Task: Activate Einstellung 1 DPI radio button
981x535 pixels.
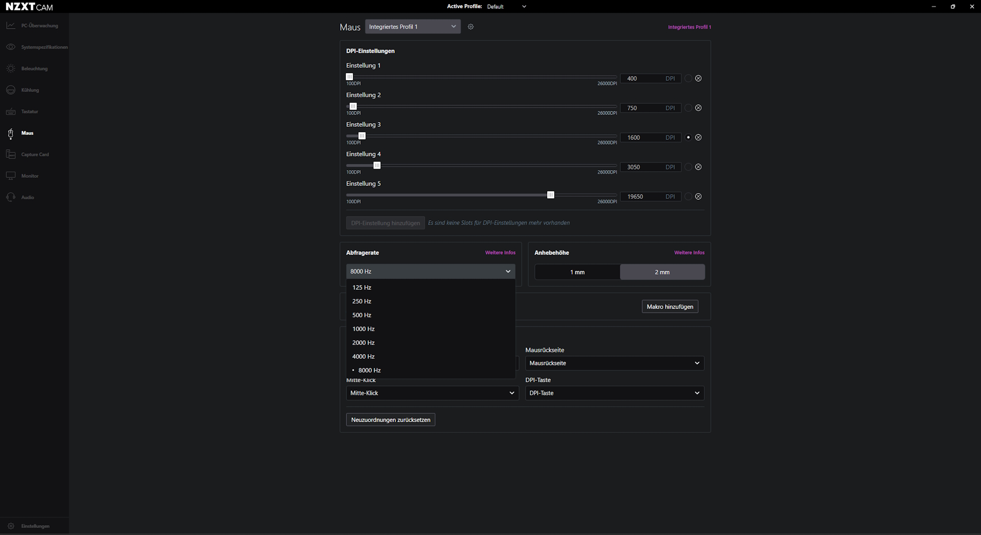Action: pos(688,79)
